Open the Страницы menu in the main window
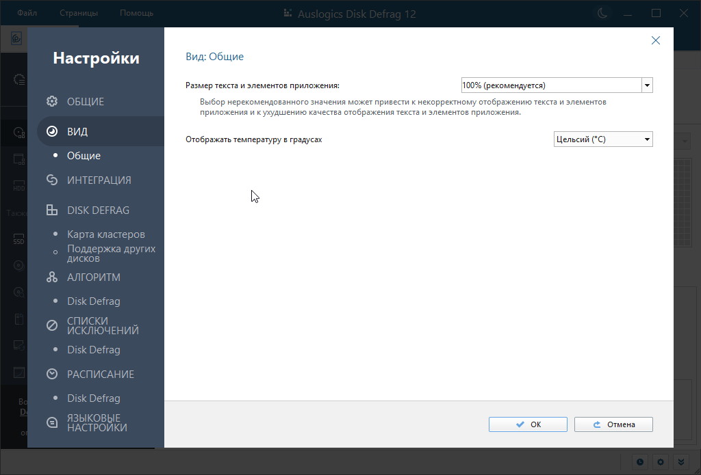Image resolution: width=701 pixels, height=475 pixels. coord(79,13)
